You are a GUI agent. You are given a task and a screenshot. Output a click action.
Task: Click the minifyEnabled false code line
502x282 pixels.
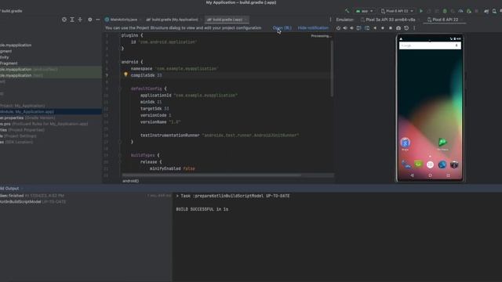click(173, 168)
